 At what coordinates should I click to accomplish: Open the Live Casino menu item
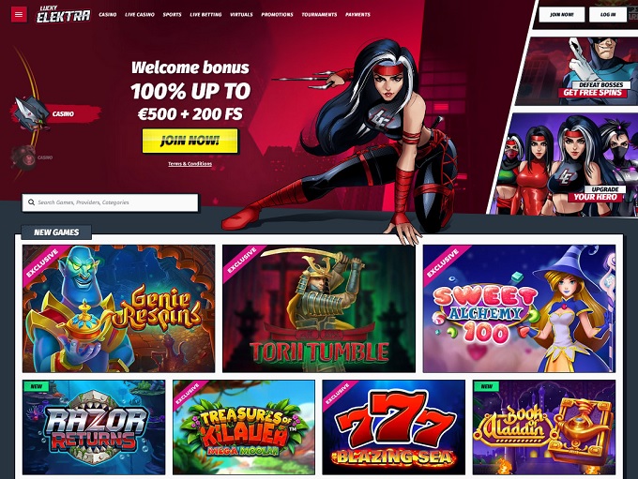[x=140, y=15]
